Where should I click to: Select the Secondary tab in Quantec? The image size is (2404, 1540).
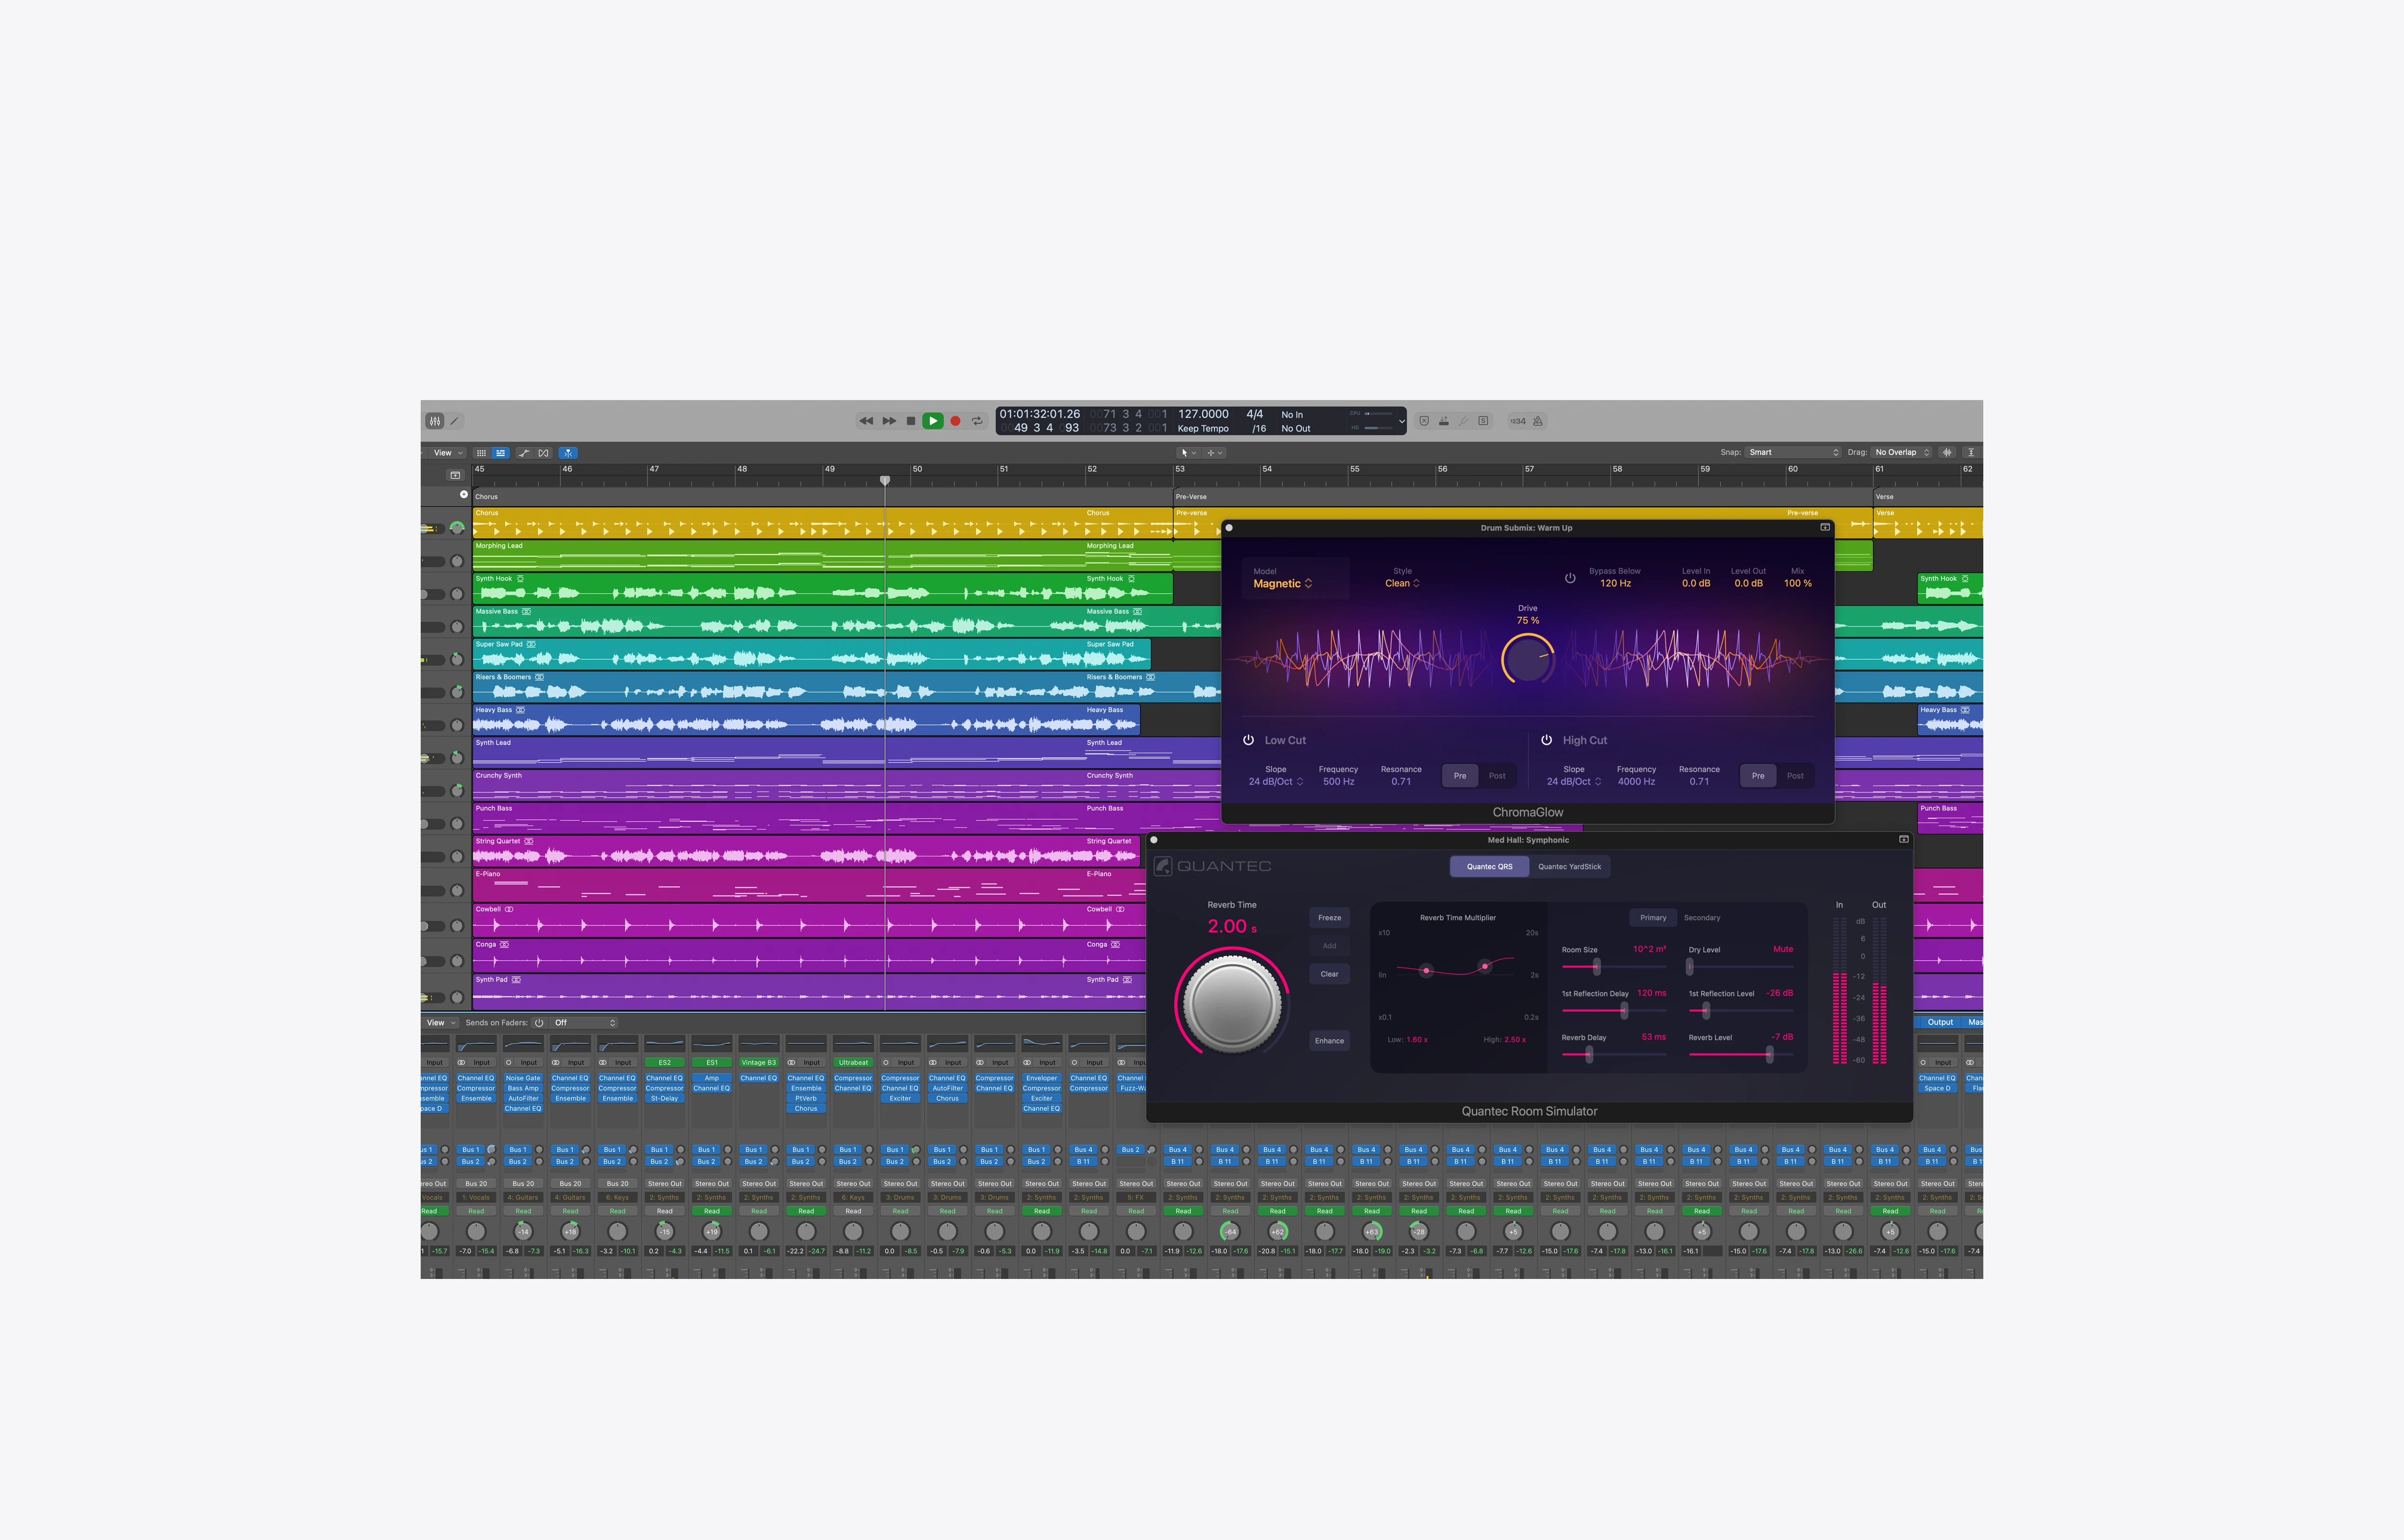click(1702, 918)
